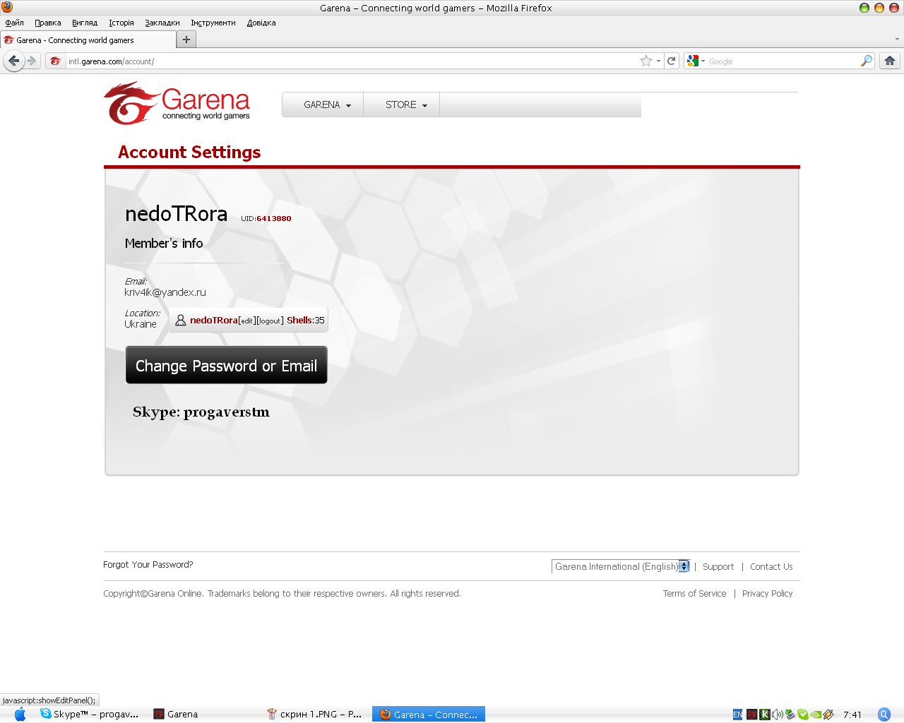904x723 pixels.
Task: Open a new tab with the plus button
Action: (x=186, y=40)
